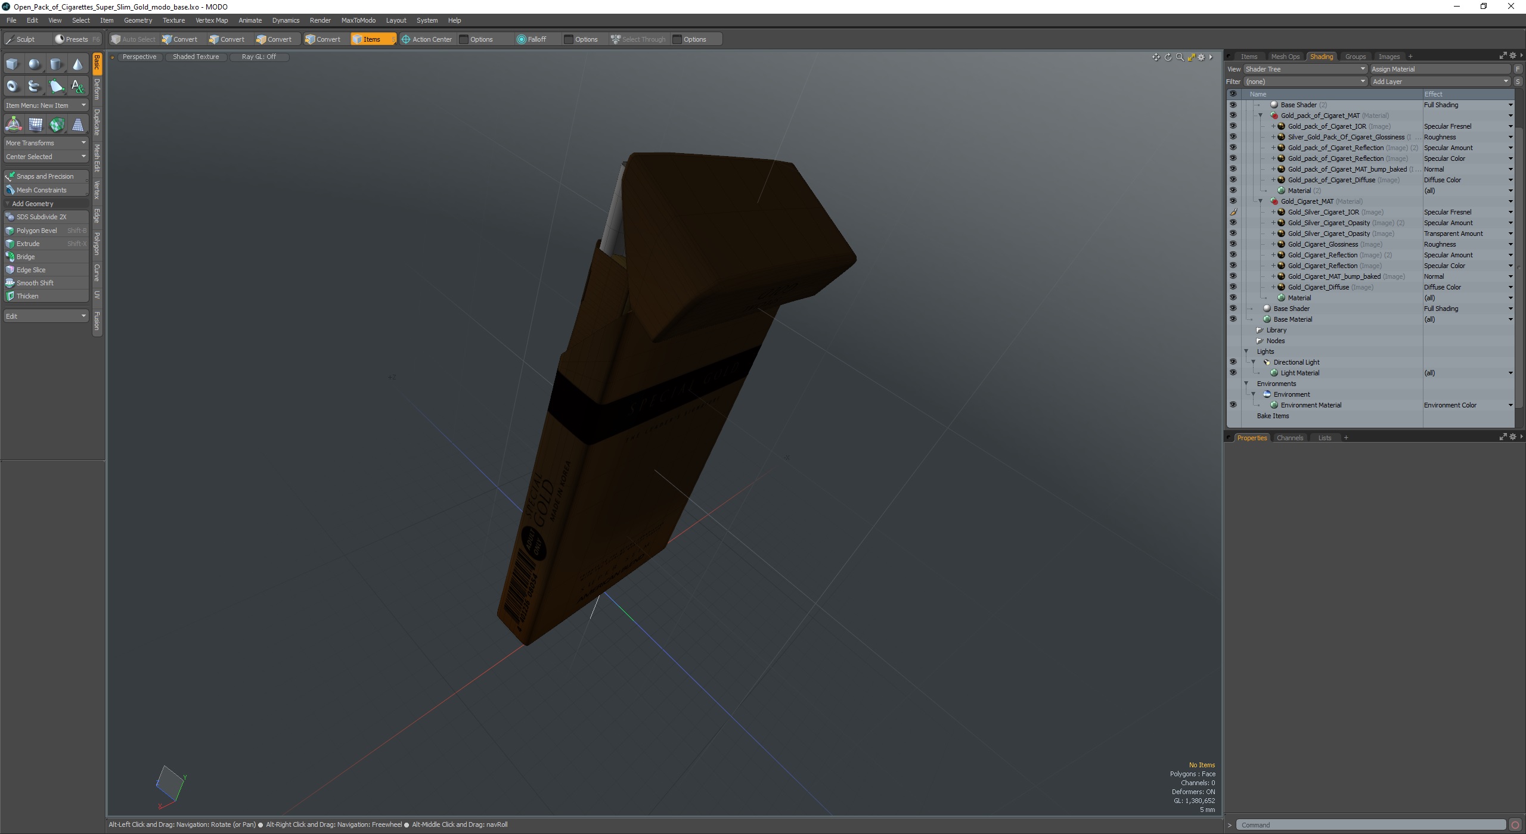Click the viewport rotate icon
The width and height of the screenshot is (1526, 834).
pos(1168,57)
